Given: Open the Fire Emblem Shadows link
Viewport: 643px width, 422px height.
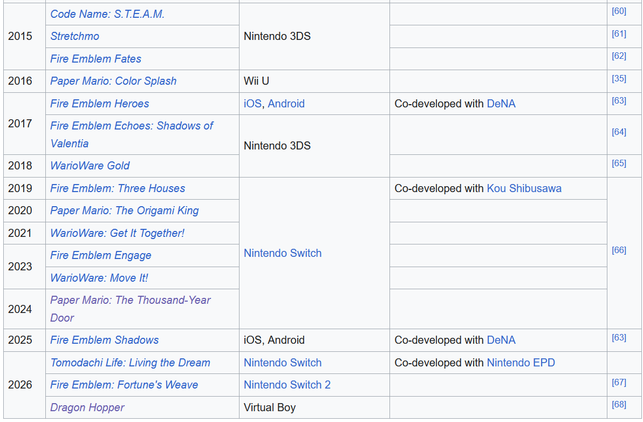Looking at the screenshot, I should click(104, 340).
